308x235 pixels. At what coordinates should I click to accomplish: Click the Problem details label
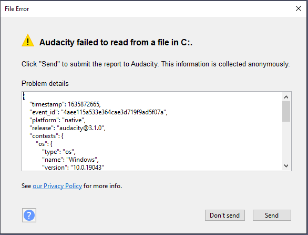click(x=45, y=84)
